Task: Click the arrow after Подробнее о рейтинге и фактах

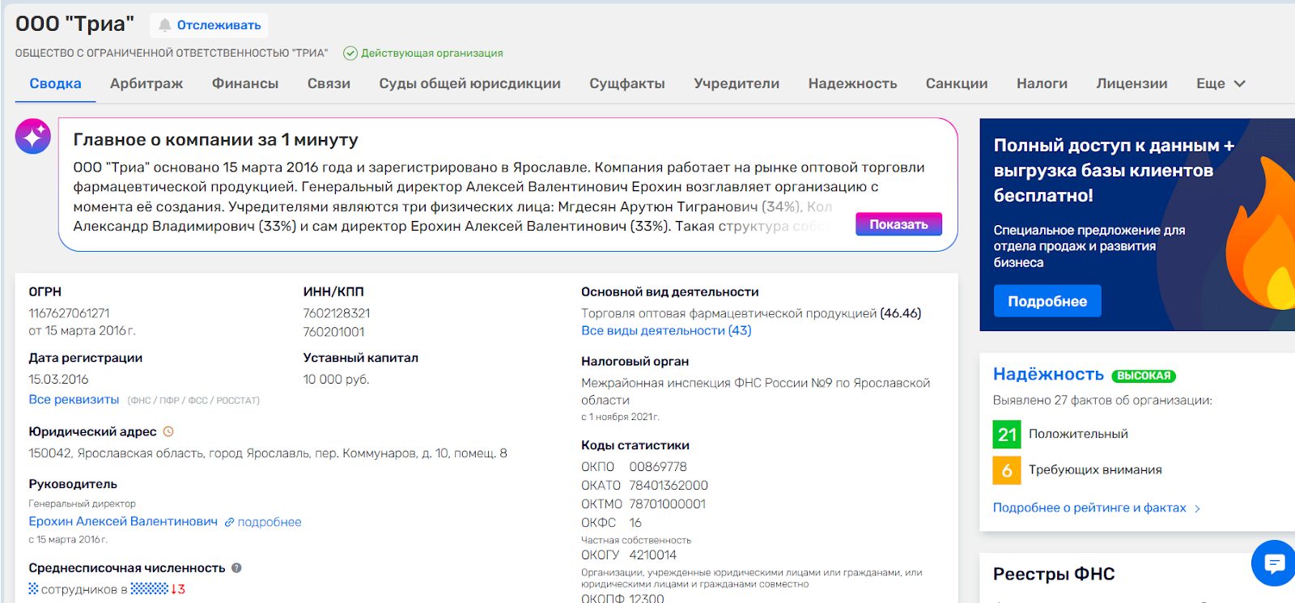Action: tap(1197, 508)
